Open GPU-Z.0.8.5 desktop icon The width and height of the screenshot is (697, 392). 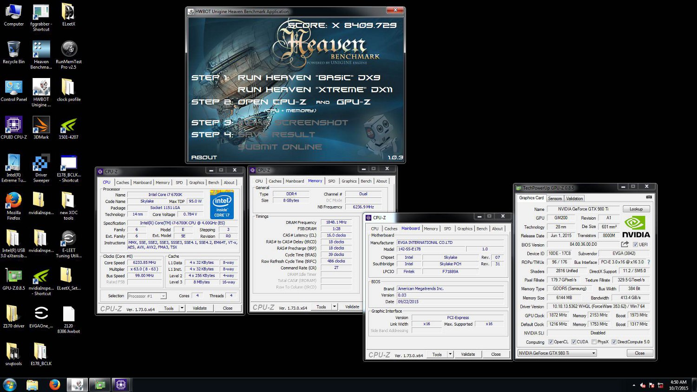point(13,279)
